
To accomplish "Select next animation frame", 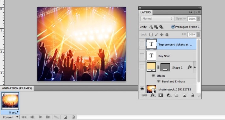I will [48, 117].
